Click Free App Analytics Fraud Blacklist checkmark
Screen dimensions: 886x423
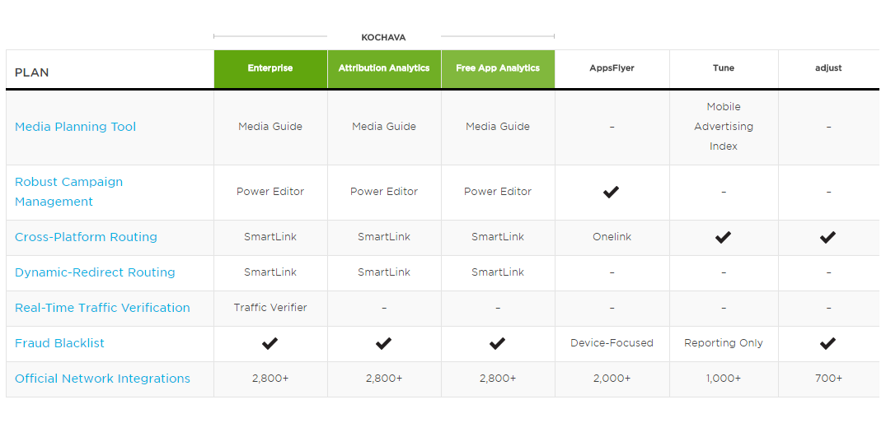tap(497, 343)
